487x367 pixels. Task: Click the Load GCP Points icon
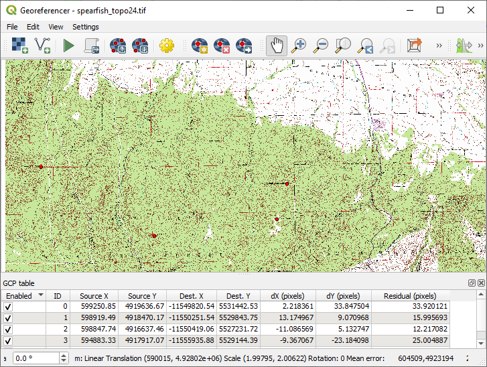(x=119, y=46)
